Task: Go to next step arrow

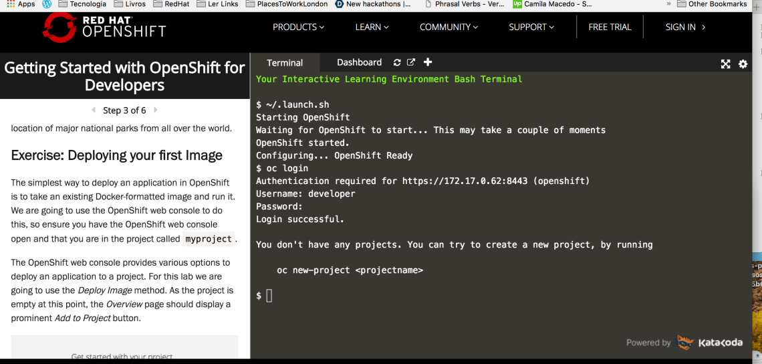Action: pyautogui.click(x=156, y=110)
